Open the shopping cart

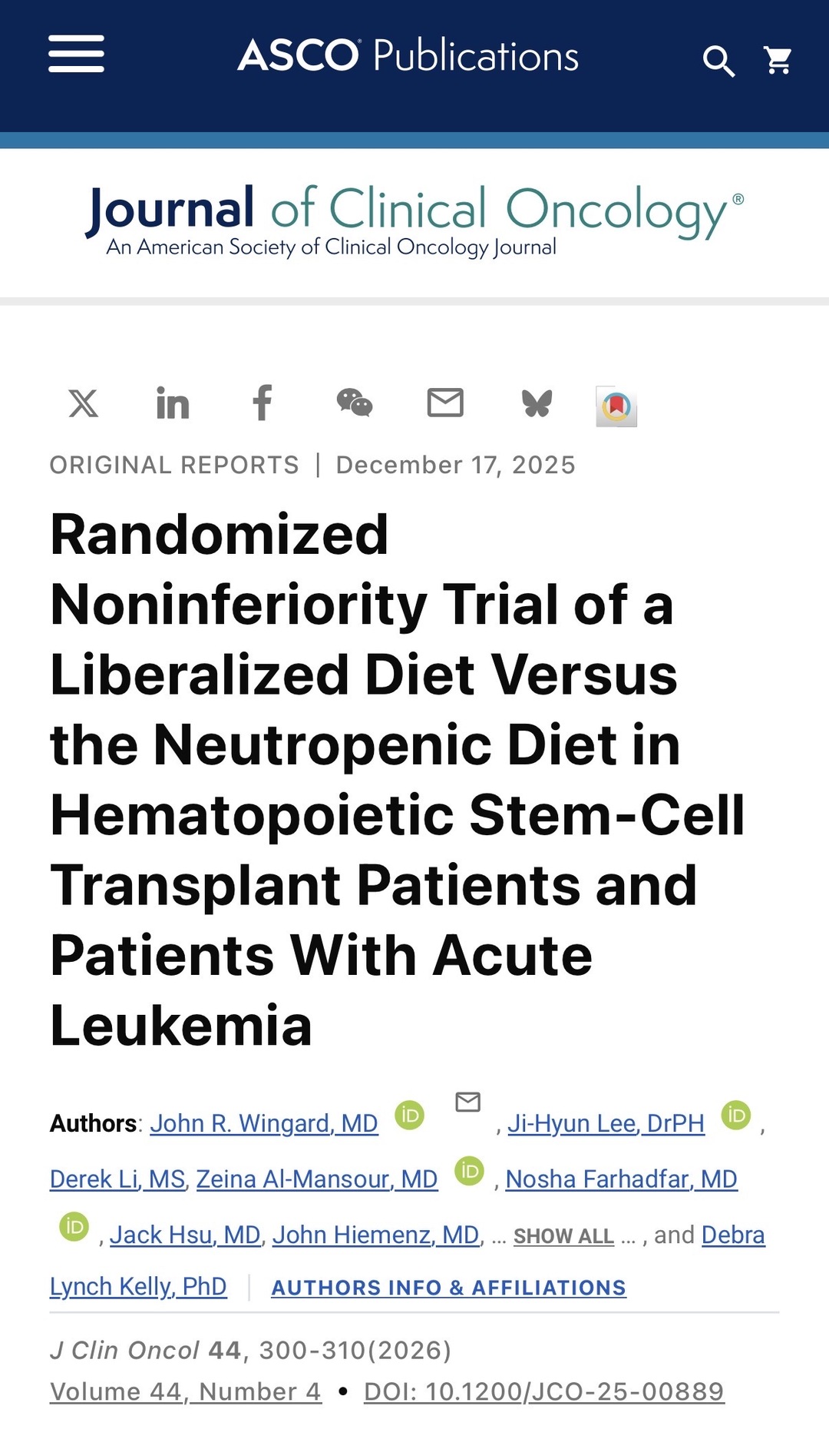[778, 60]
